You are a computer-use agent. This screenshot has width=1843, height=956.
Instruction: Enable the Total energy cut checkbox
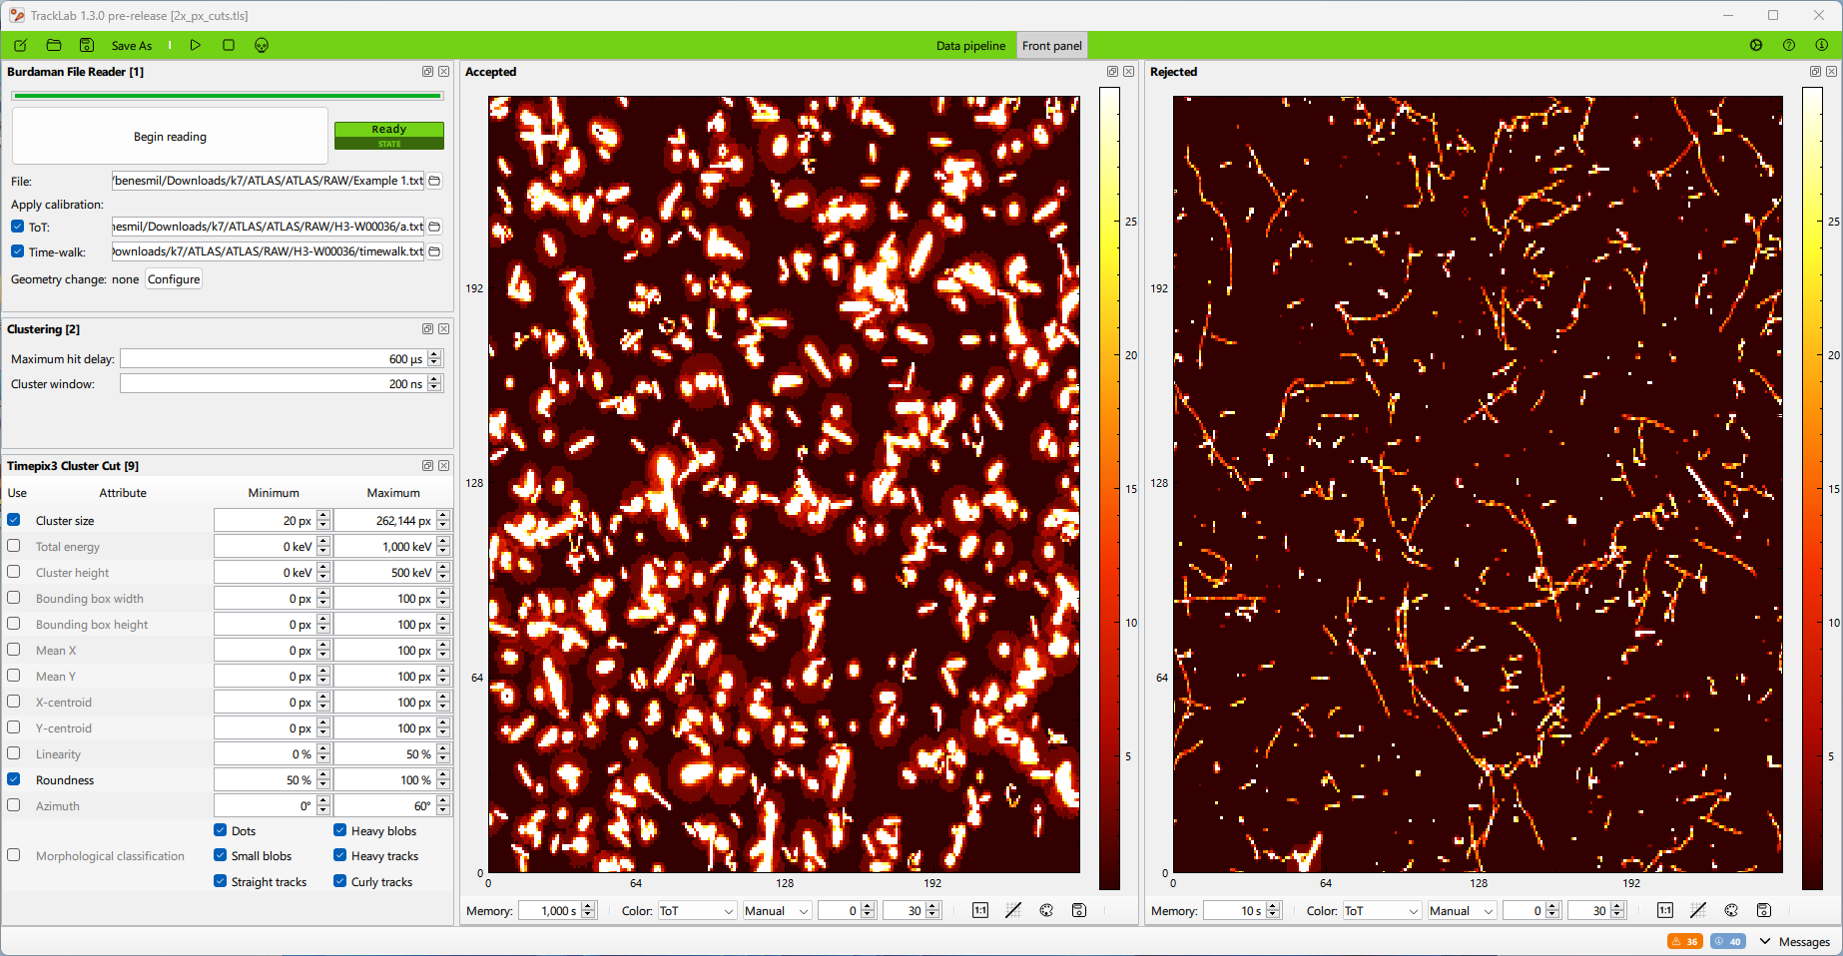tap(14, 546)
